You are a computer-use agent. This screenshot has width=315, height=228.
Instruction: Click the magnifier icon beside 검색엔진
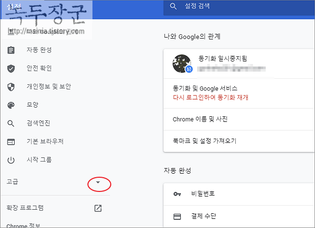coord(11,123)
